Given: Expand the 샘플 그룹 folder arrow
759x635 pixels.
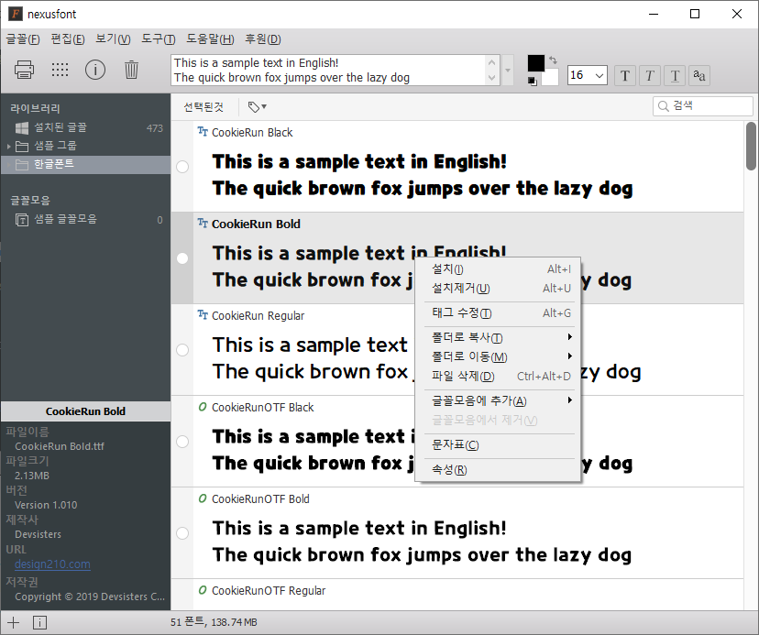Looking at the screenshot, I should point(8,146).
